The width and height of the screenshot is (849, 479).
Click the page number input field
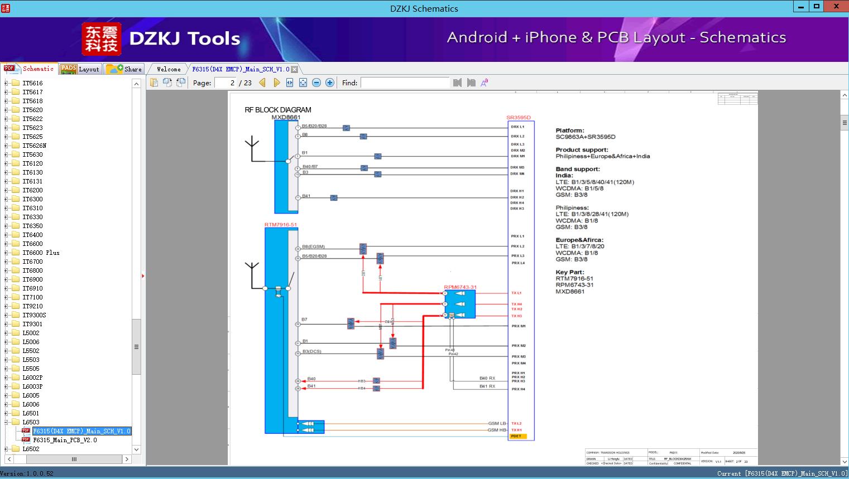pos(226,83)
